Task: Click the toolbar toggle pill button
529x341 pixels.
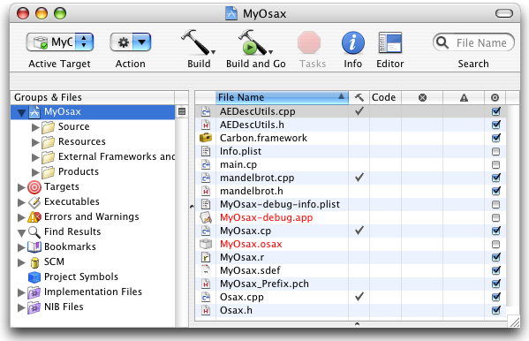Action: click(504, 13)
